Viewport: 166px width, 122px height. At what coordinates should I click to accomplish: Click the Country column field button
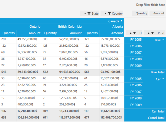112,13
